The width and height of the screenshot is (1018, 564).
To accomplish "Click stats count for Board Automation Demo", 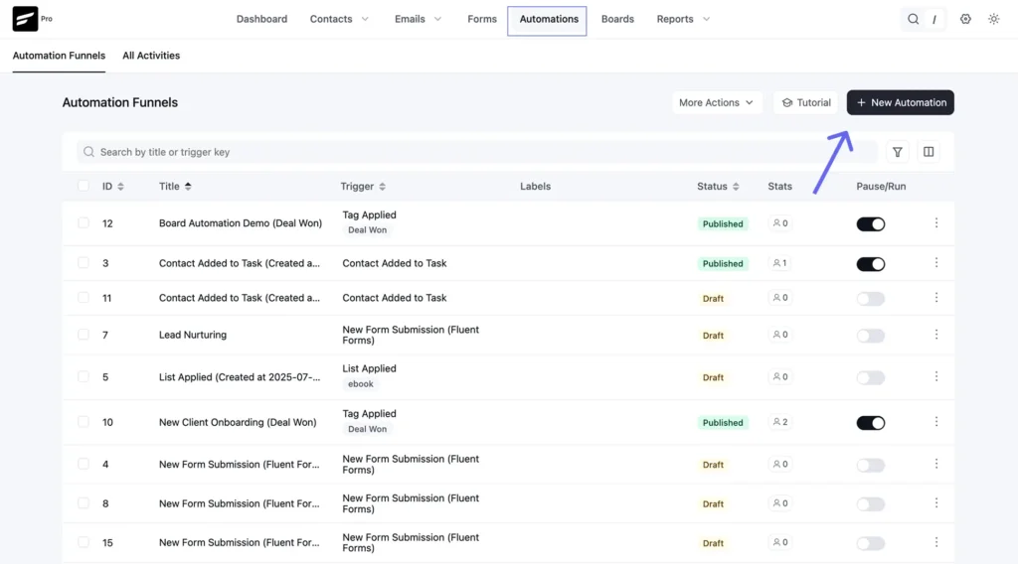I will pyautogui.click(x=780, y=223).
